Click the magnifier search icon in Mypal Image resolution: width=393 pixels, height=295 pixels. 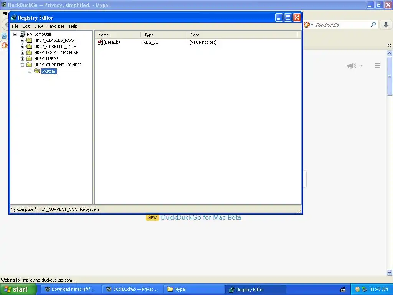coord(373,25)
